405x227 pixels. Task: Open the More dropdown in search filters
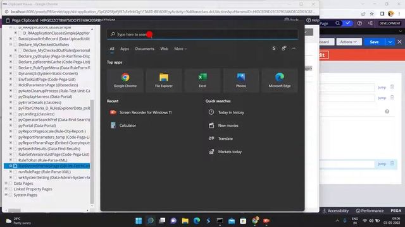(180, 49)
